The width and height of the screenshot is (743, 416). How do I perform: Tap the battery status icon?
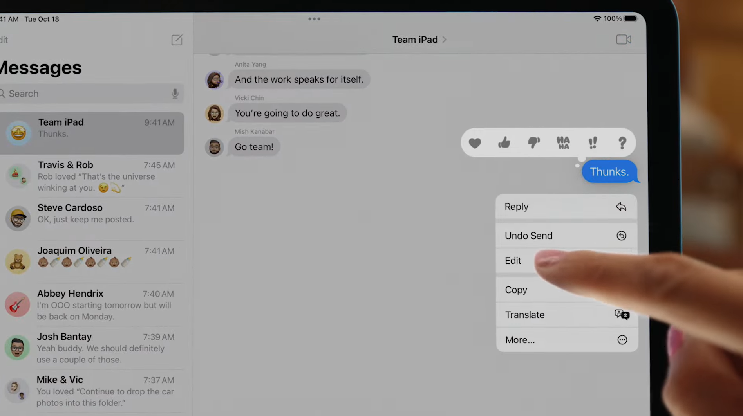631,18
